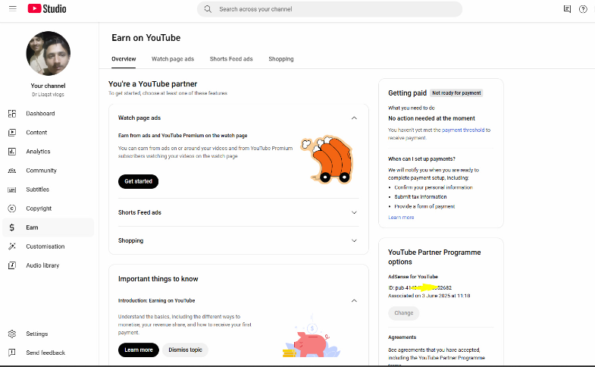Open Community in the sidebar

49,171
